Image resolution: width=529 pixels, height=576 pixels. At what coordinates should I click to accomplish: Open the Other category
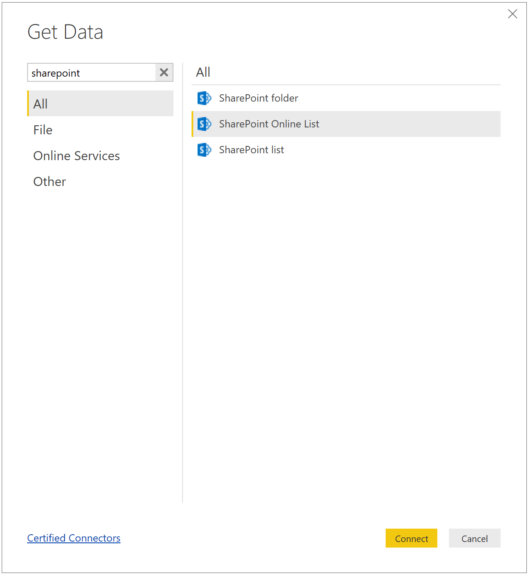[49, 181]
